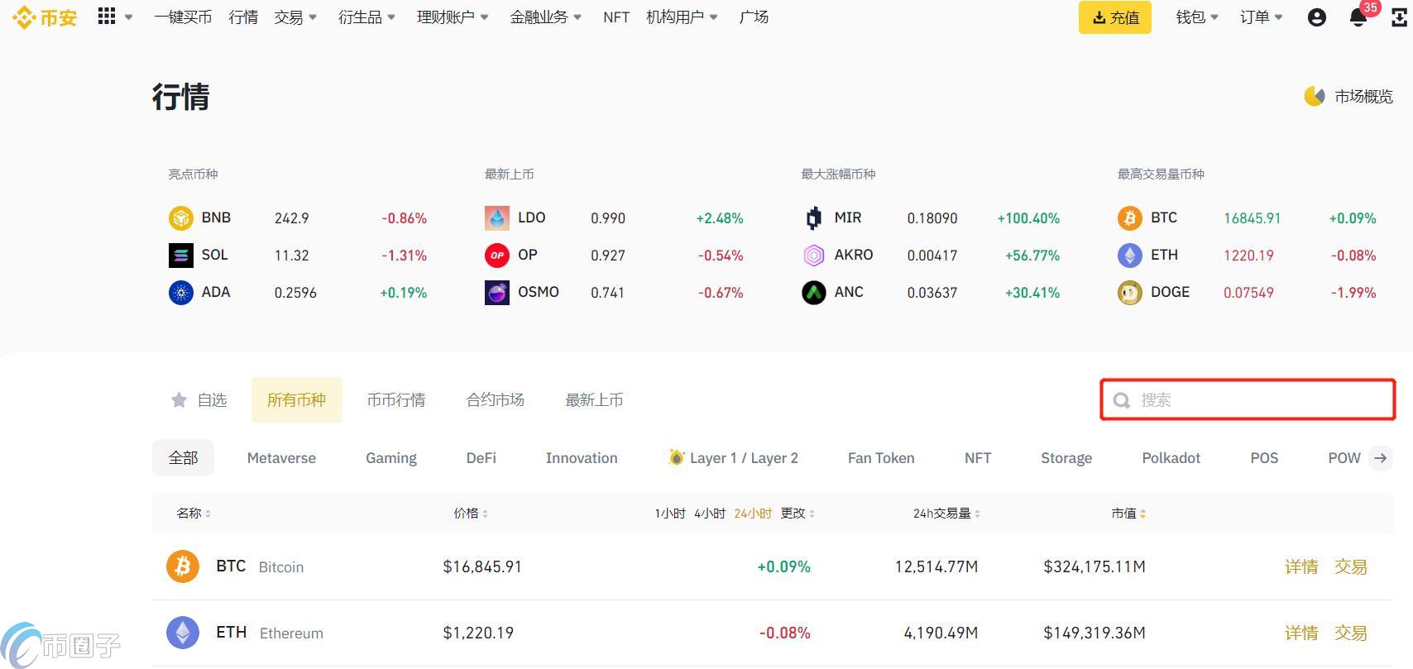Expand the 订单 dropdown
Viewport: 1413px width, 669px height.
click(1261, 17)
